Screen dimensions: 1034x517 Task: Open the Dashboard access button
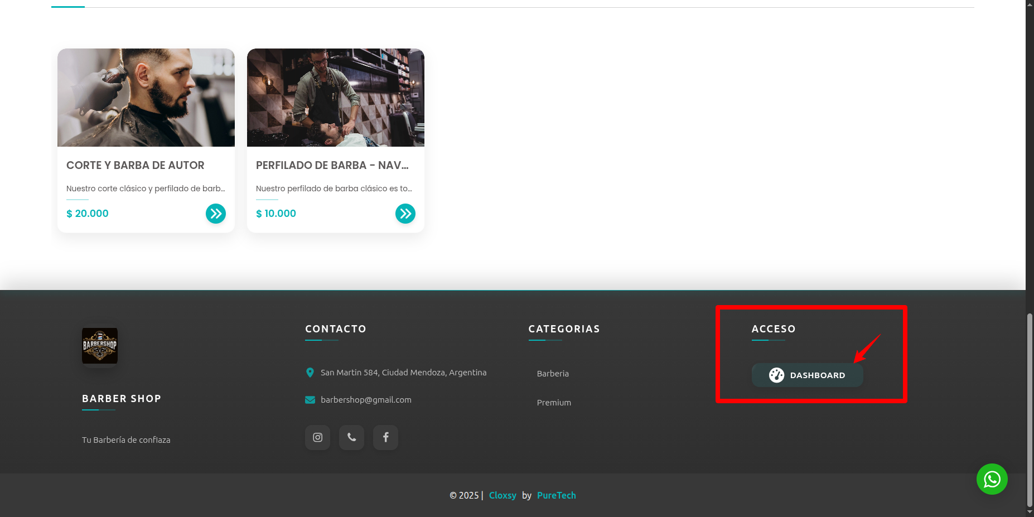(807, 375)
